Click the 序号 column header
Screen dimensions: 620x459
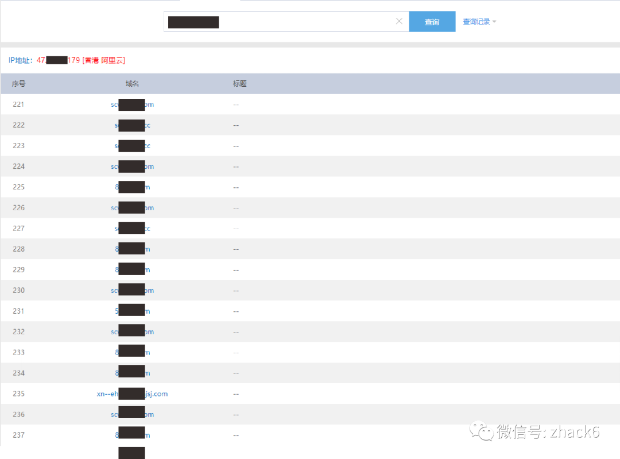click(18, 84)
